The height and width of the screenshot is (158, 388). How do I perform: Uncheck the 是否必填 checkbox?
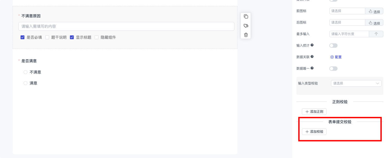pyautogui.click(x=22, y=37)
